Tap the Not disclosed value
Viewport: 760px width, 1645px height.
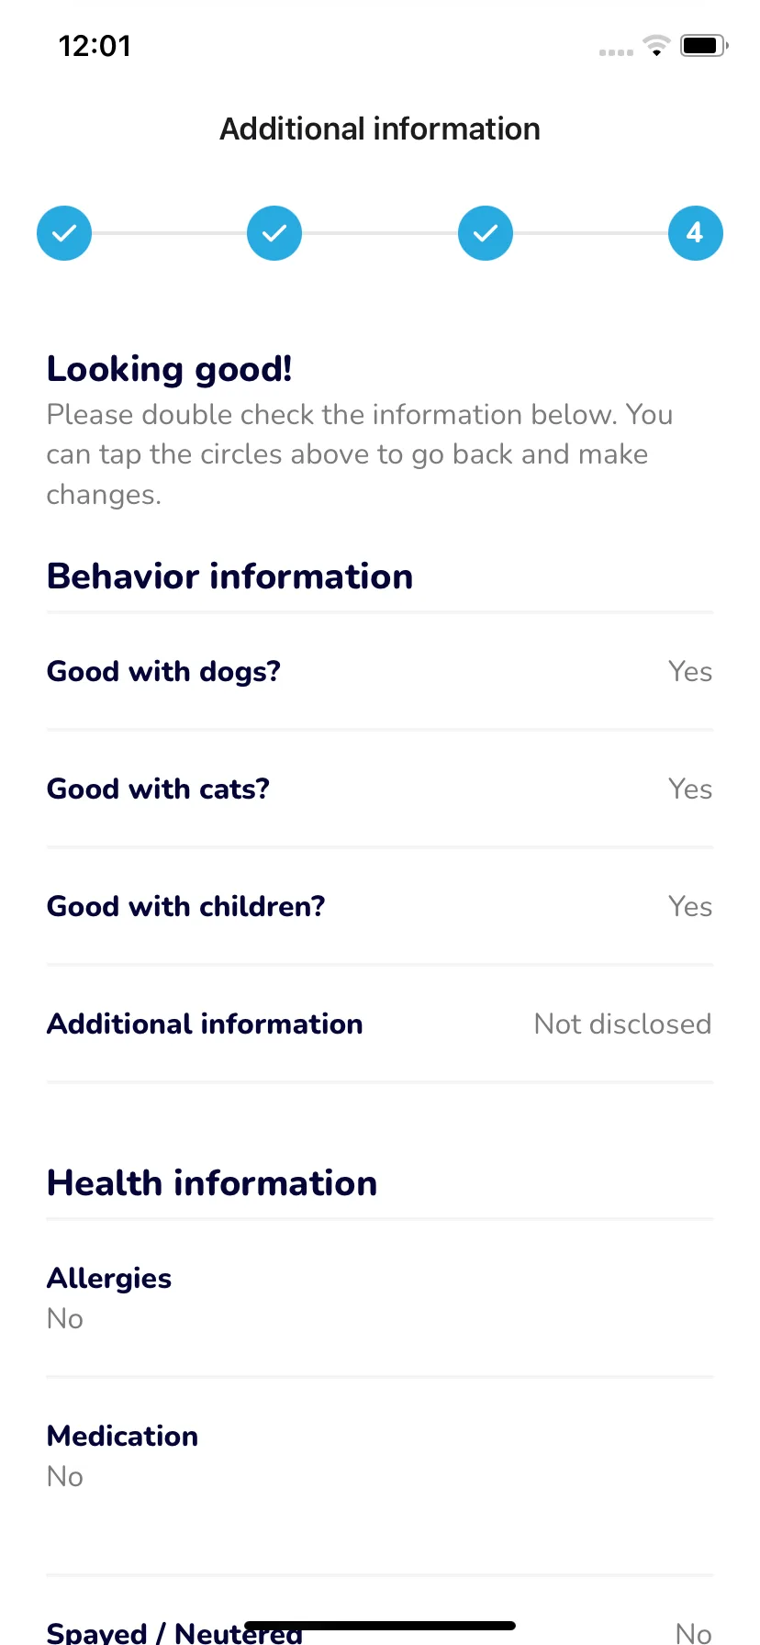pyautogui.click(x=623, y=1024)
